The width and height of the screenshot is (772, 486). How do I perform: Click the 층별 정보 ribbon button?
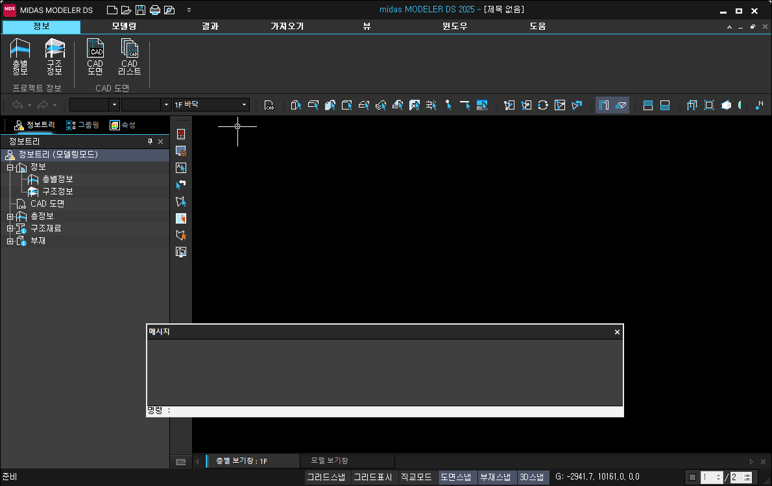20,57
